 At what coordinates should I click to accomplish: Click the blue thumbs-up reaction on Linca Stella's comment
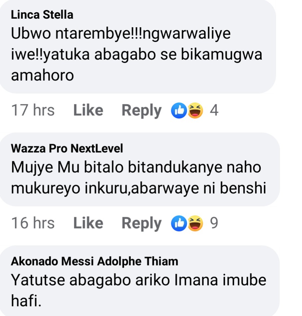point(178,111)
